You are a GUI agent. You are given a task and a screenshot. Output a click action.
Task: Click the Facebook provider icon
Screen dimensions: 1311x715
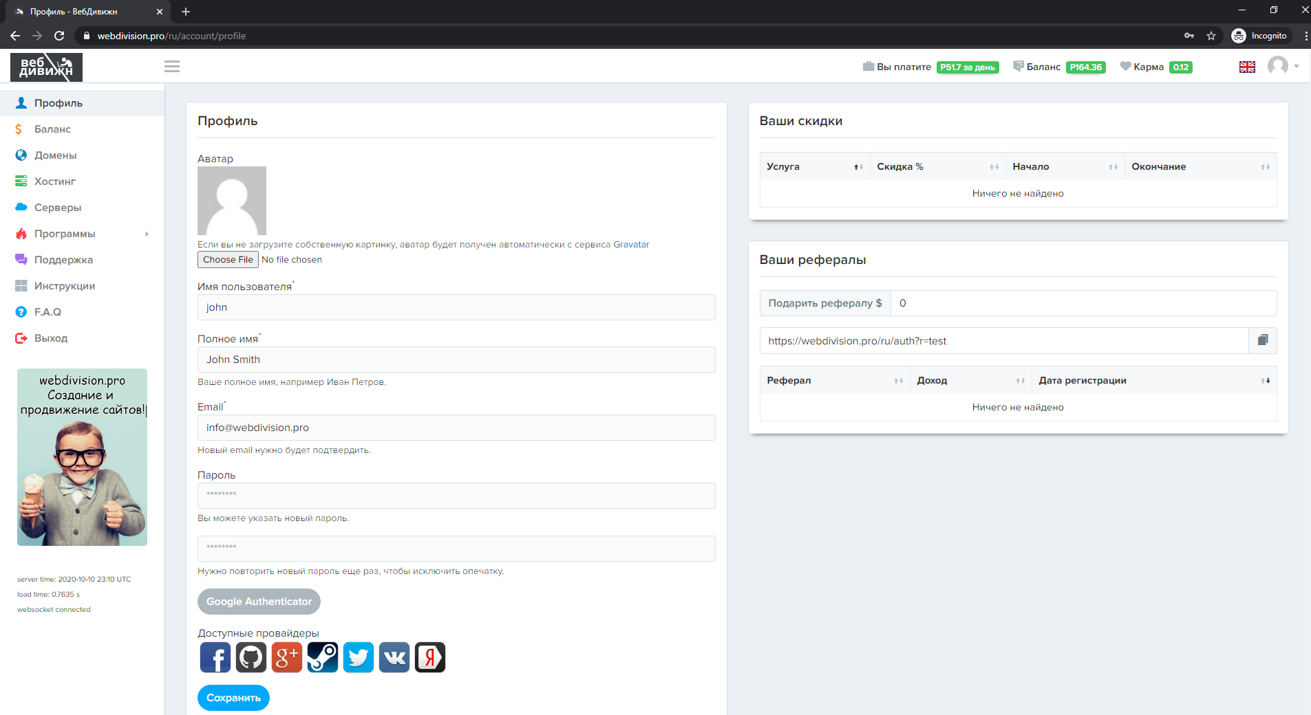215,657
